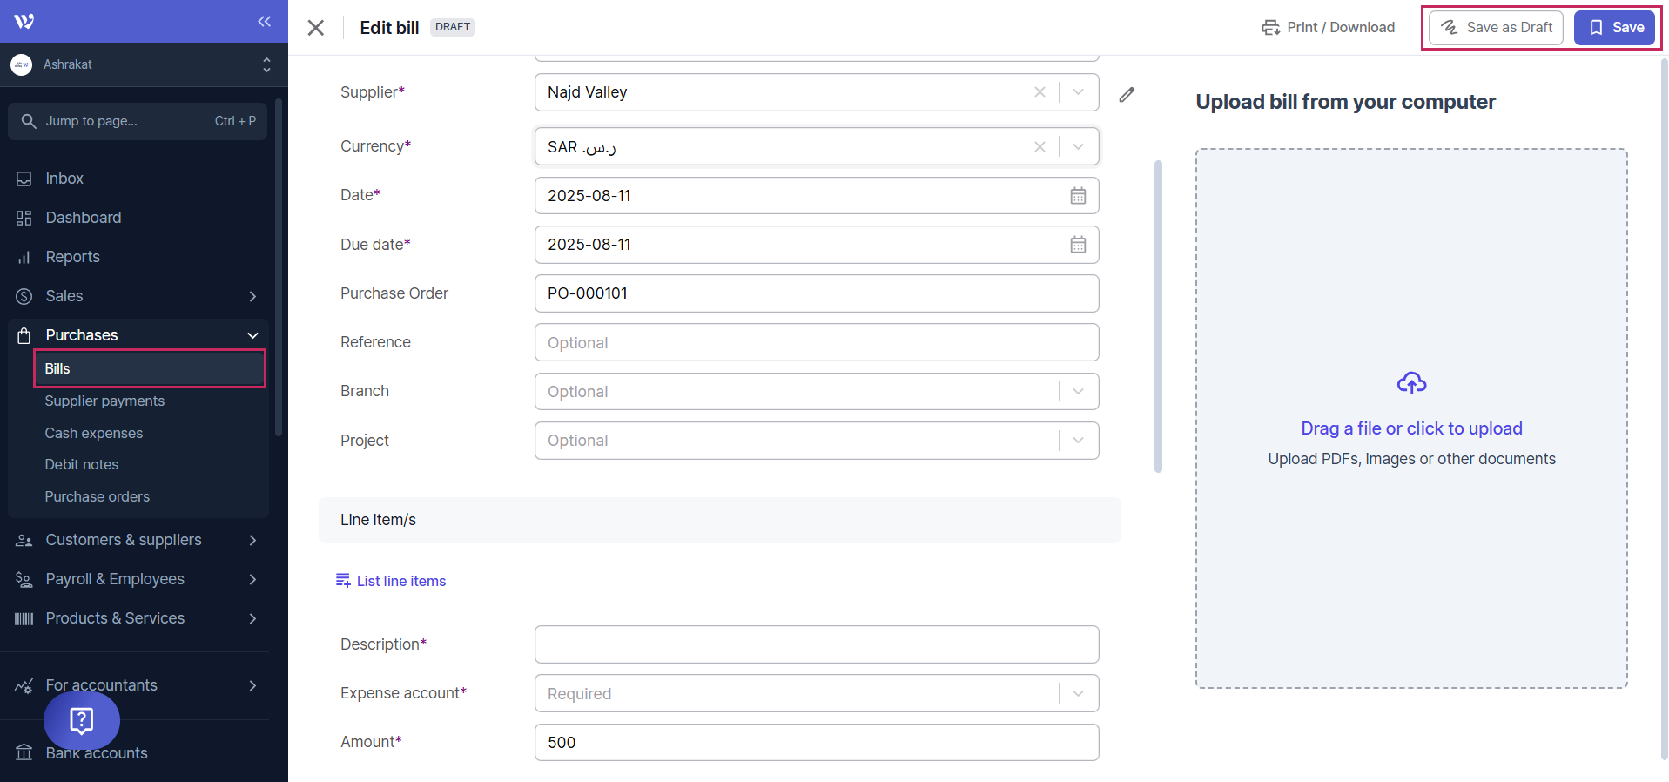Viewport: 1669px width, 782px height.
Task: Collapse the sidebar with double-chevron icon
Action: pyautogui.click(x=264, y=22)
